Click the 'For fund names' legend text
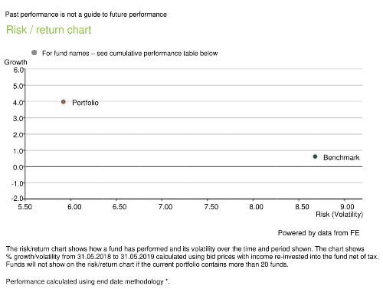 129,53
